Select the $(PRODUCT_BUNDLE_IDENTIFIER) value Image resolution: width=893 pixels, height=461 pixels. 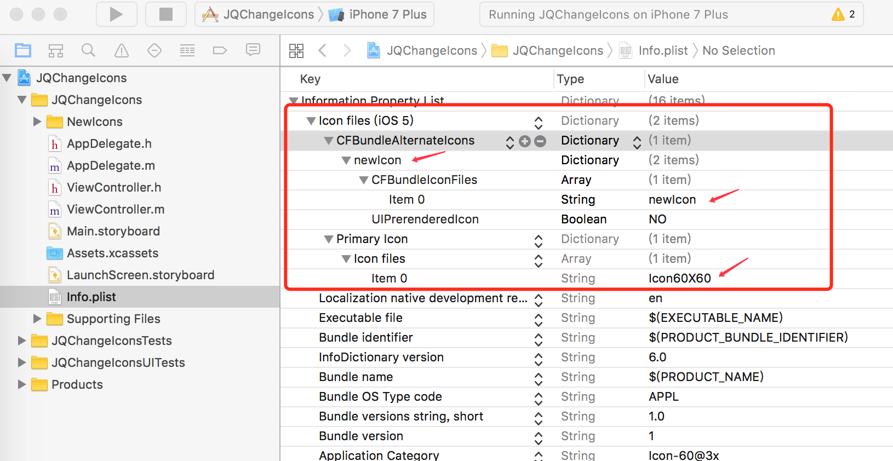pyautogui.click(x=748, y=337)
